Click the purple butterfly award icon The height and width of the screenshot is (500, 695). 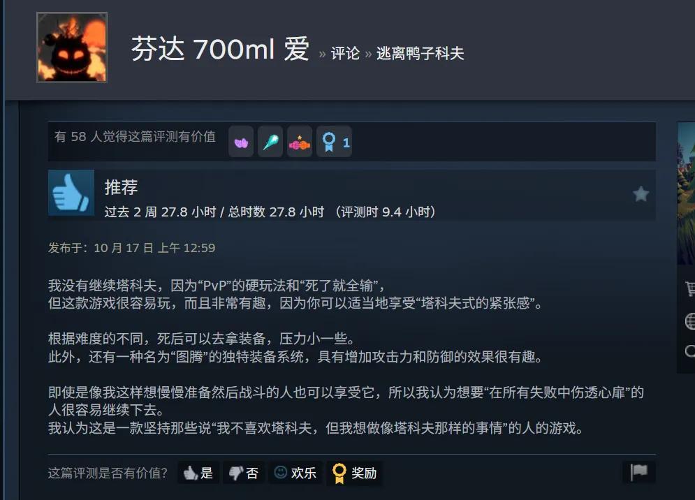[241, 142]
